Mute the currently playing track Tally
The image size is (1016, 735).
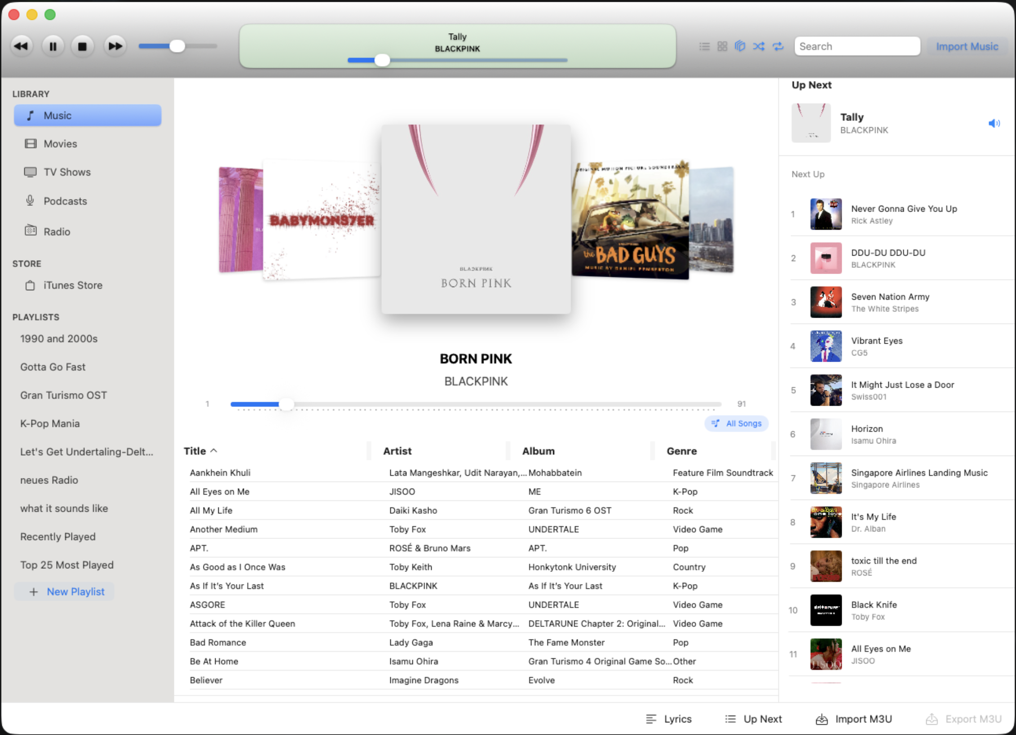(994, 124)
